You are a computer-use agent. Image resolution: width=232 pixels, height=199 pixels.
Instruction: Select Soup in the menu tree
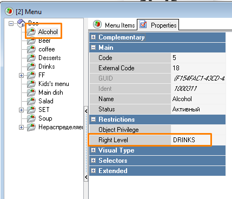tap(45, 118)
